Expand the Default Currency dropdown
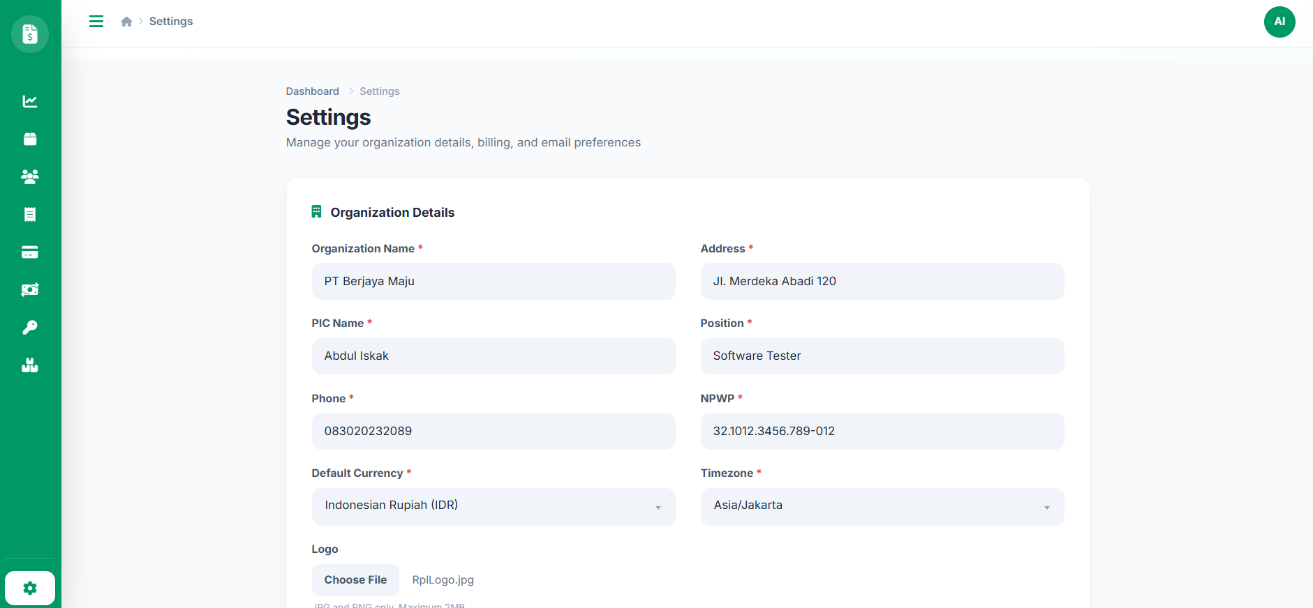This screenshot has height=608, width=1313. [x=493, y=506]
